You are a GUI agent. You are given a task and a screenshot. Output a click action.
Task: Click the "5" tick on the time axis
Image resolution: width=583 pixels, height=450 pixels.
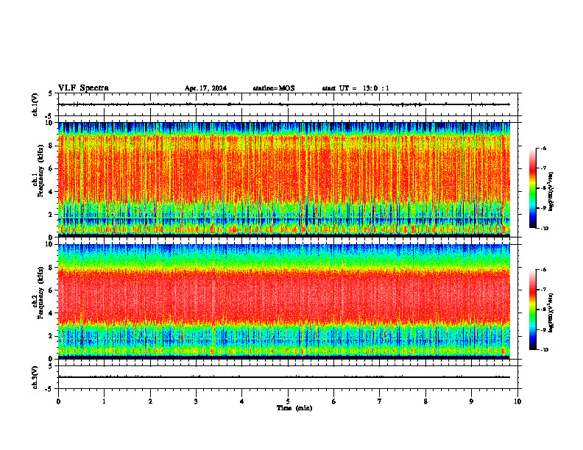(288, 401)
